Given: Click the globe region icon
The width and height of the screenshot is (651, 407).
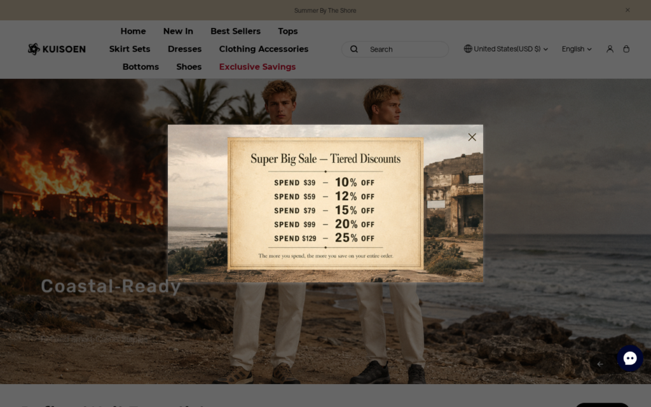Looking at the screenshot, I should click(468, 48).
